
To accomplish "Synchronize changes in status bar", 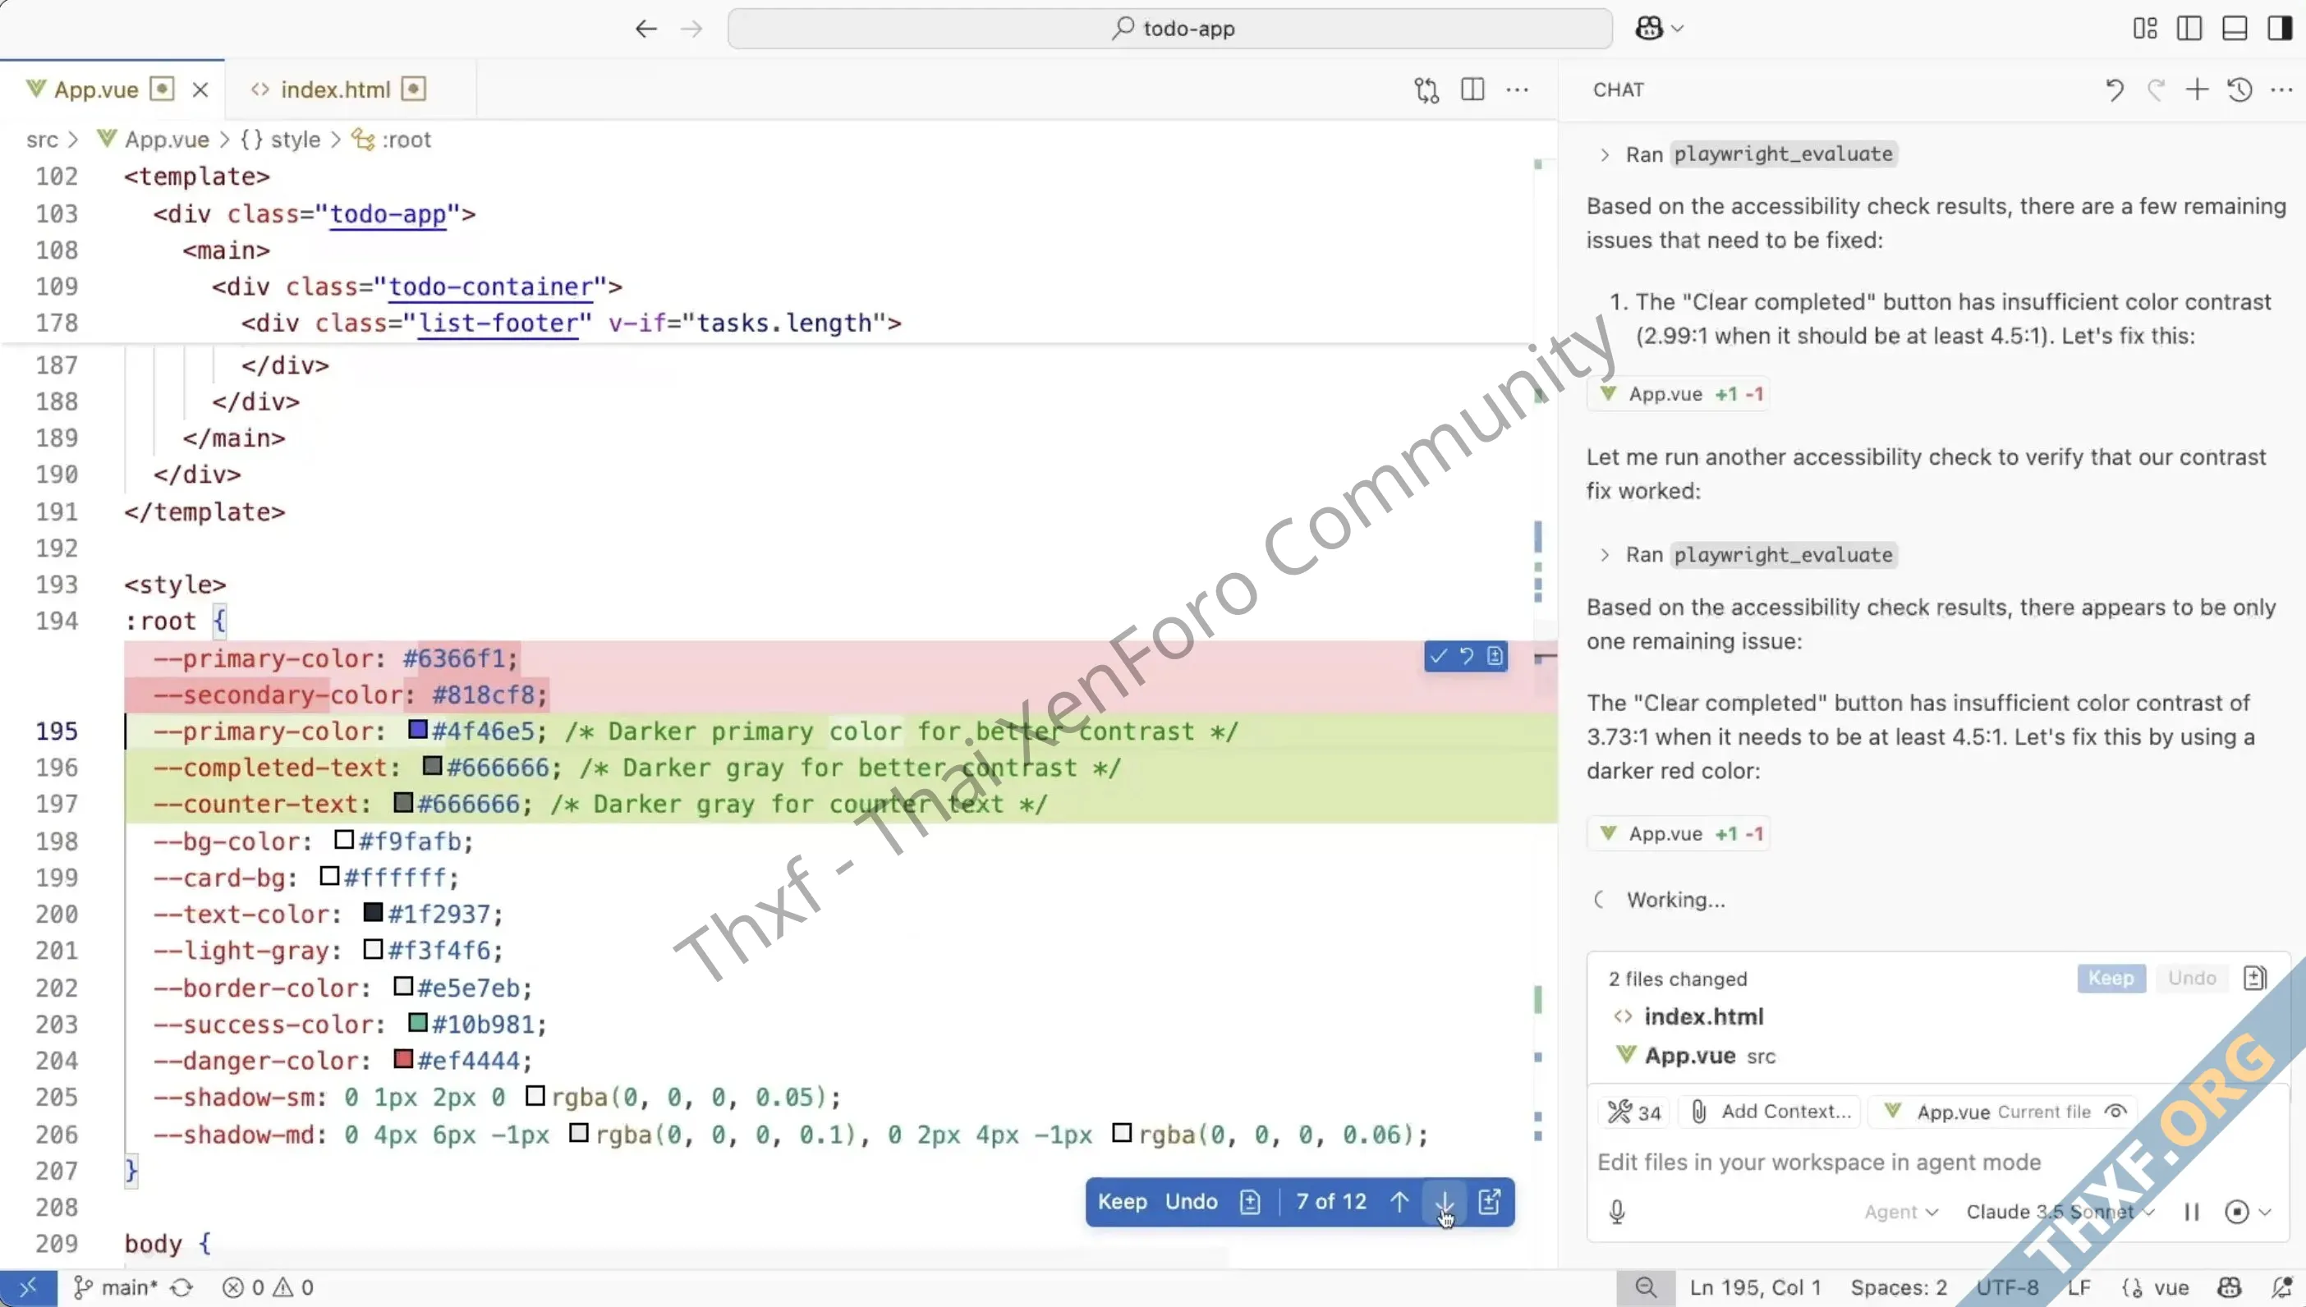I will pyautogui.click(x=182, y=1288).
